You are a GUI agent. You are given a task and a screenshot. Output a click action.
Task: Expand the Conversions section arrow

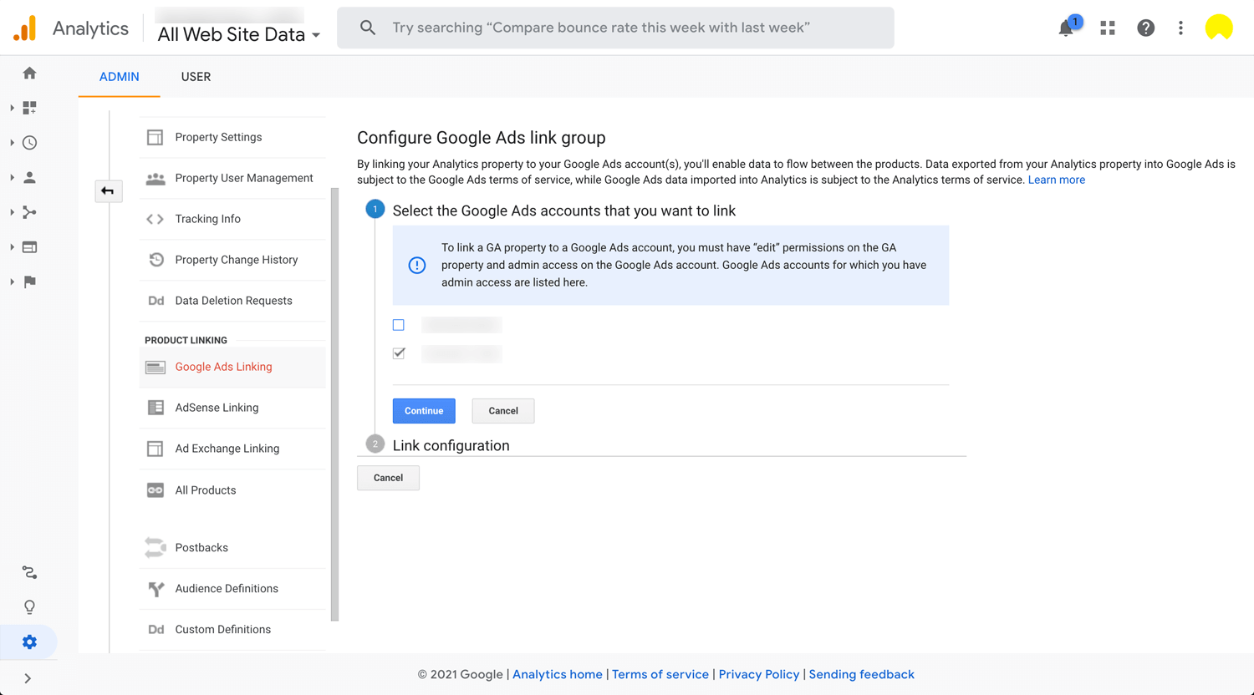(x=12, y=282)
